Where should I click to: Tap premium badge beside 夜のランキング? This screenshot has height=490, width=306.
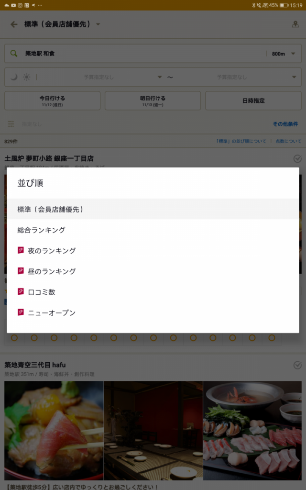point(21,250)
